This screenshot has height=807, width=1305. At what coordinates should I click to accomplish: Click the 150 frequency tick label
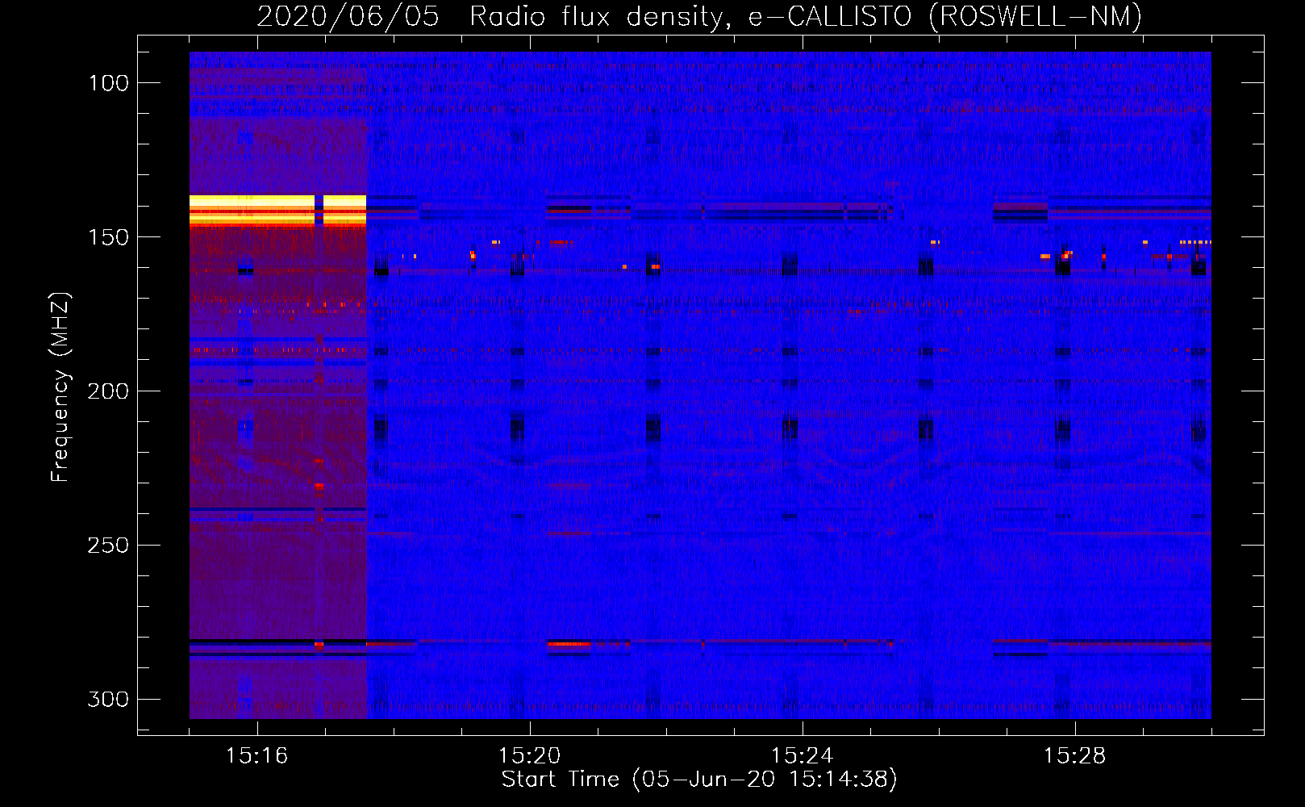coord(109,237)
